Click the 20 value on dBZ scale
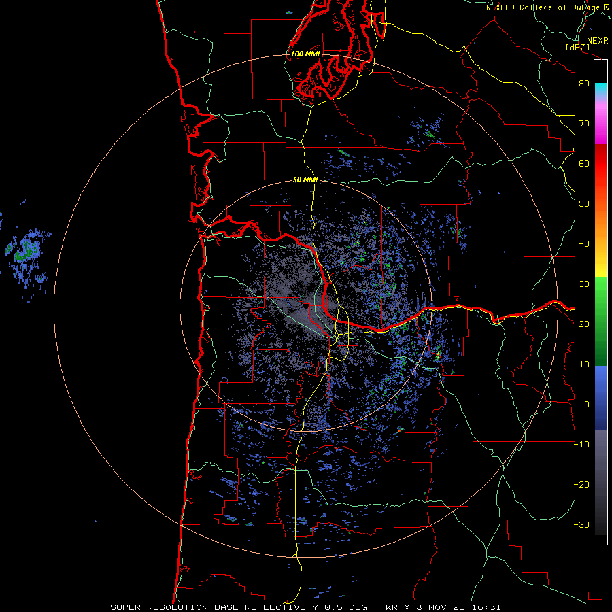Screen dimensions: 612x612 point(584,324)
